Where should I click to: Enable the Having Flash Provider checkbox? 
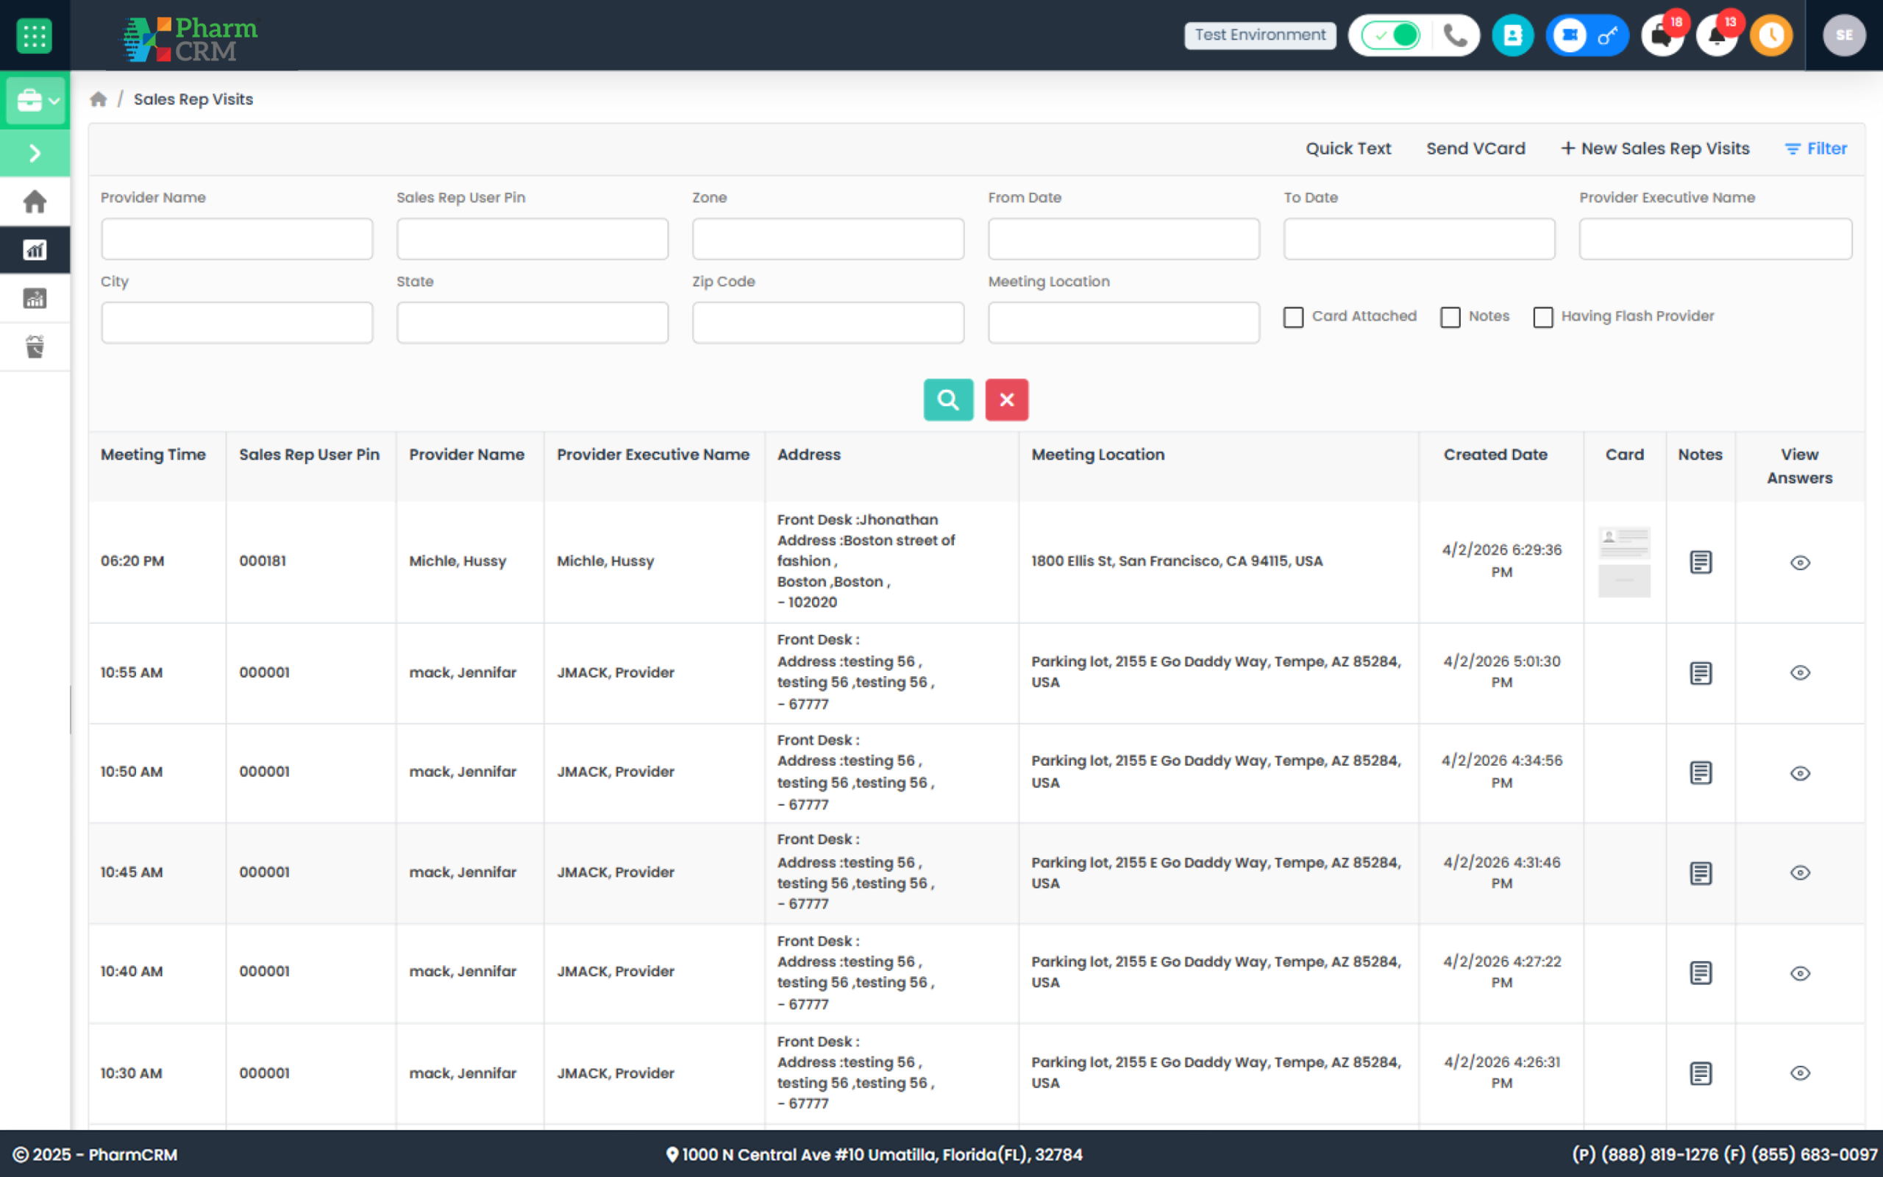(x=1542, y=317)
